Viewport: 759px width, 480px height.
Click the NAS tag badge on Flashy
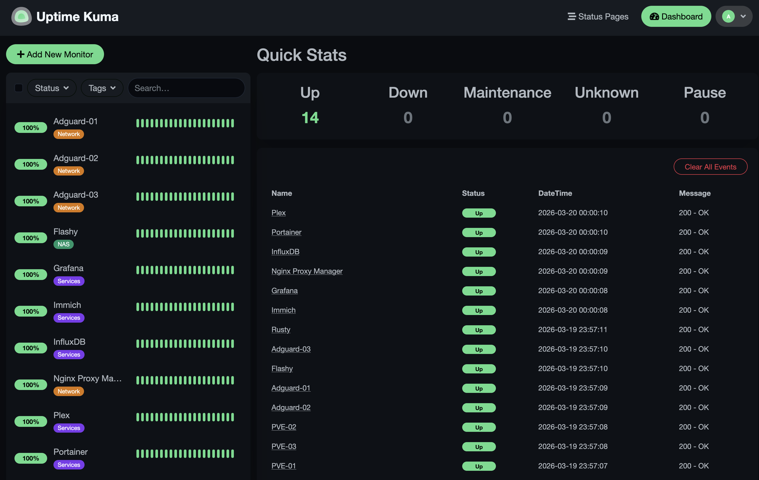pos(63,244)
